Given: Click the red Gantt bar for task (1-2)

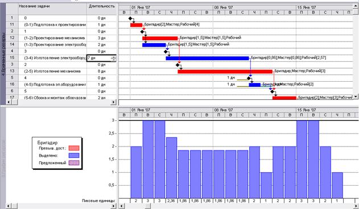Looking at the screenshot, I should pos(160,38).
